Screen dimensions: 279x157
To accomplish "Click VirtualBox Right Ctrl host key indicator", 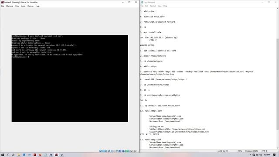I will pos(133,151).
